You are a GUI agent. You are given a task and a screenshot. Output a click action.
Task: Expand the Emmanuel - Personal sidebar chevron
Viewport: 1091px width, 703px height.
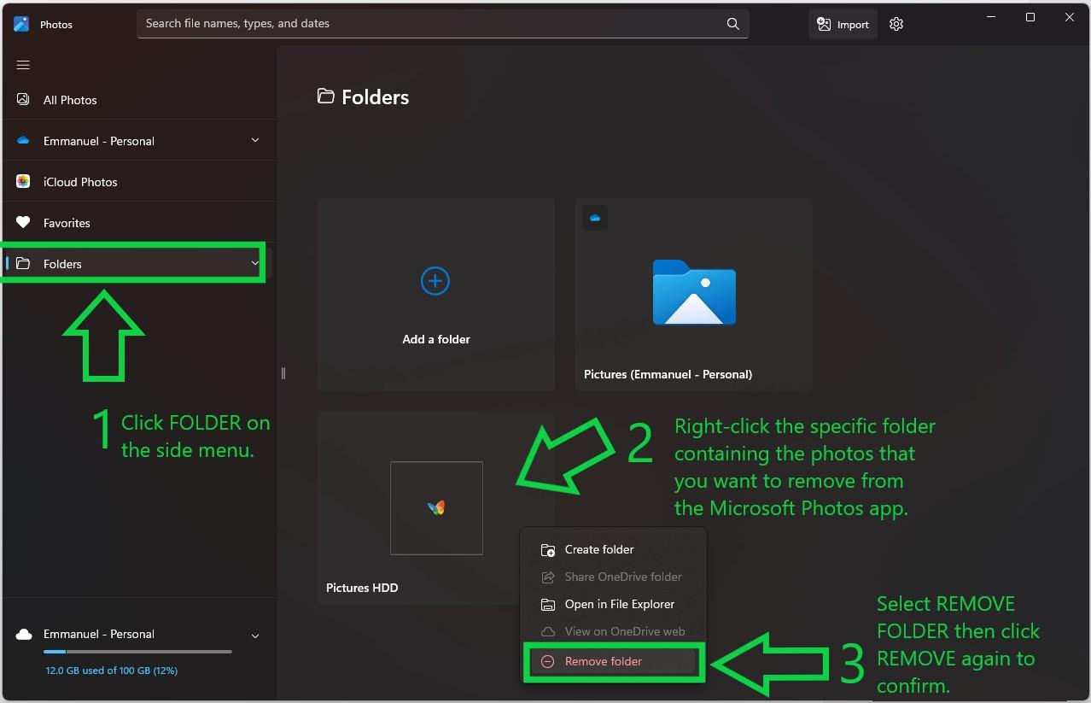pyautogui.click(x=255, y=140)
